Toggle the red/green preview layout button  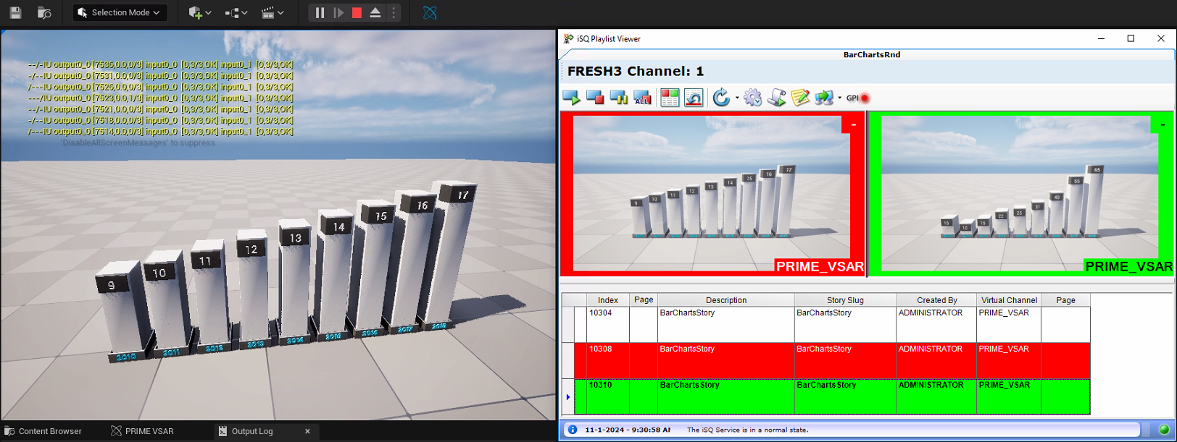pyautogui.click(x=670, y=98)
